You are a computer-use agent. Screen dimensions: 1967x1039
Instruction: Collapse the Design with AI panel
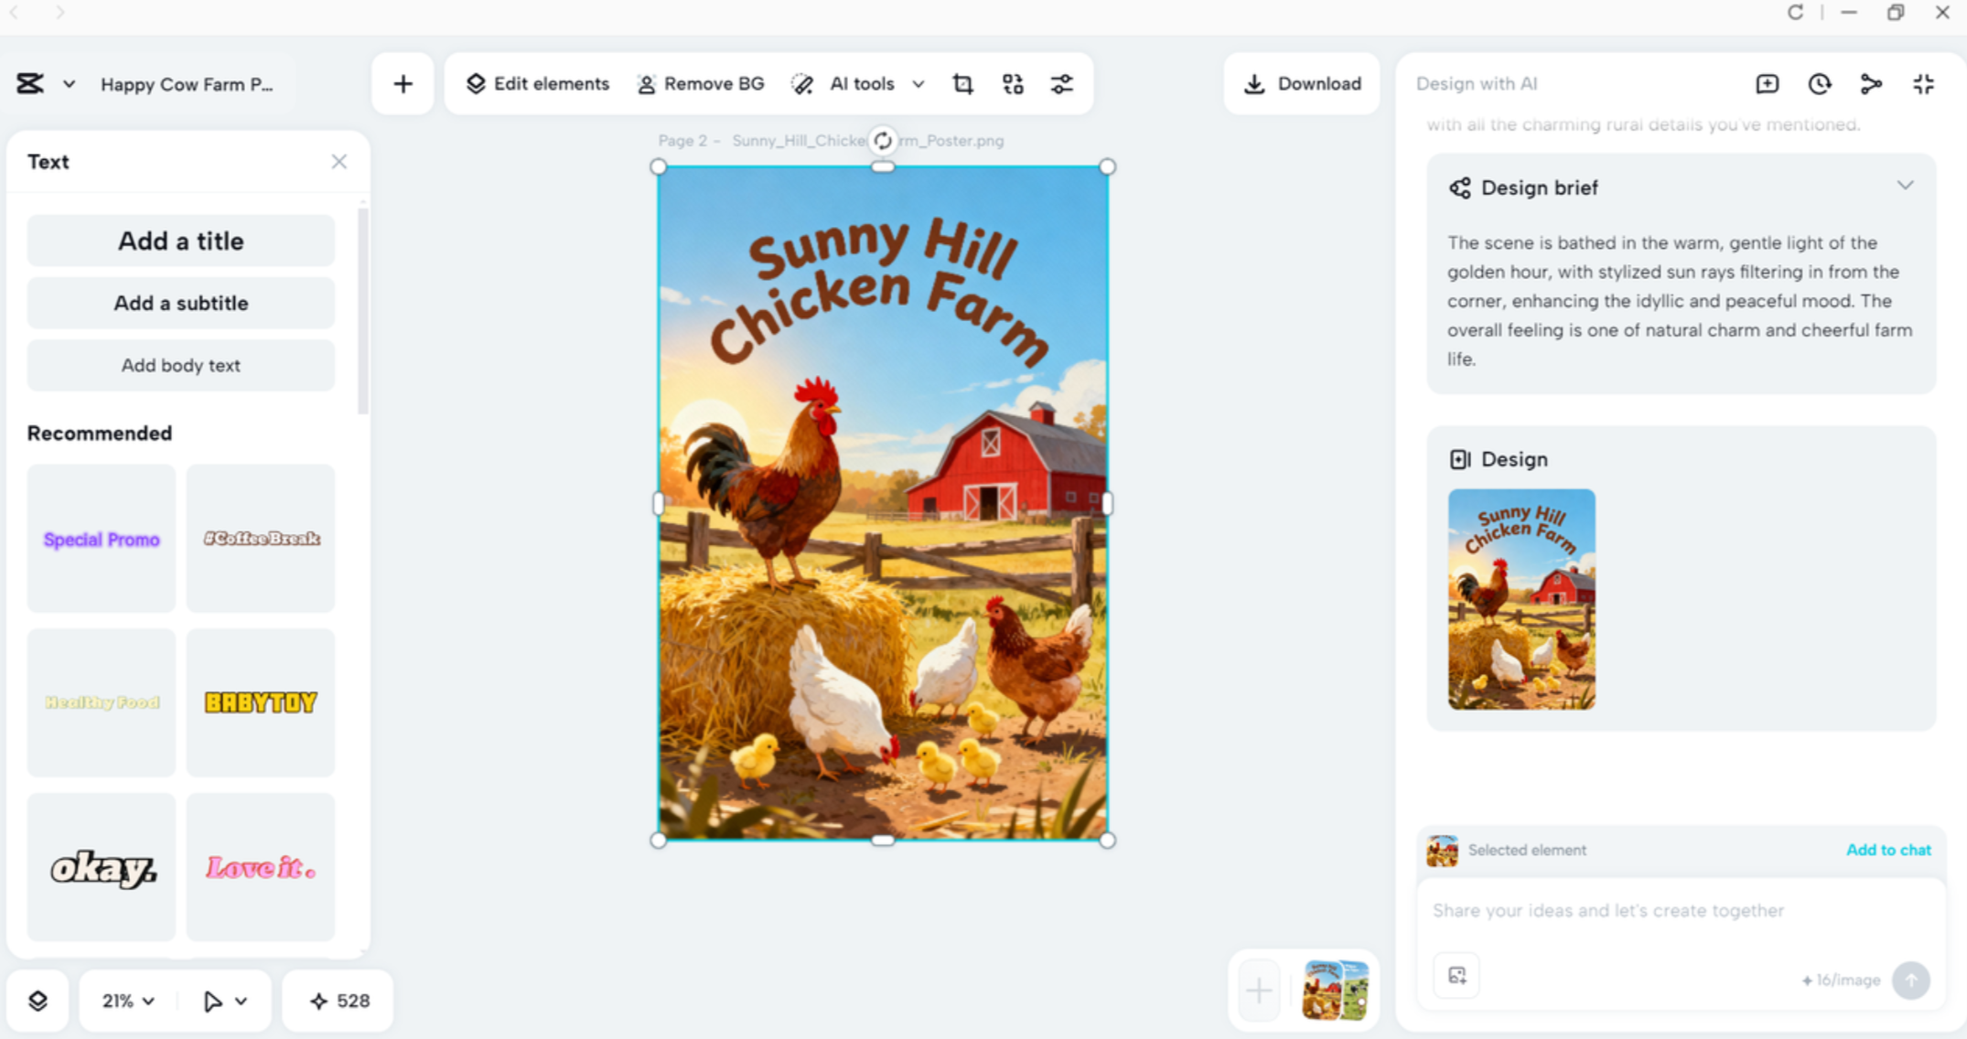(1923, 83)
